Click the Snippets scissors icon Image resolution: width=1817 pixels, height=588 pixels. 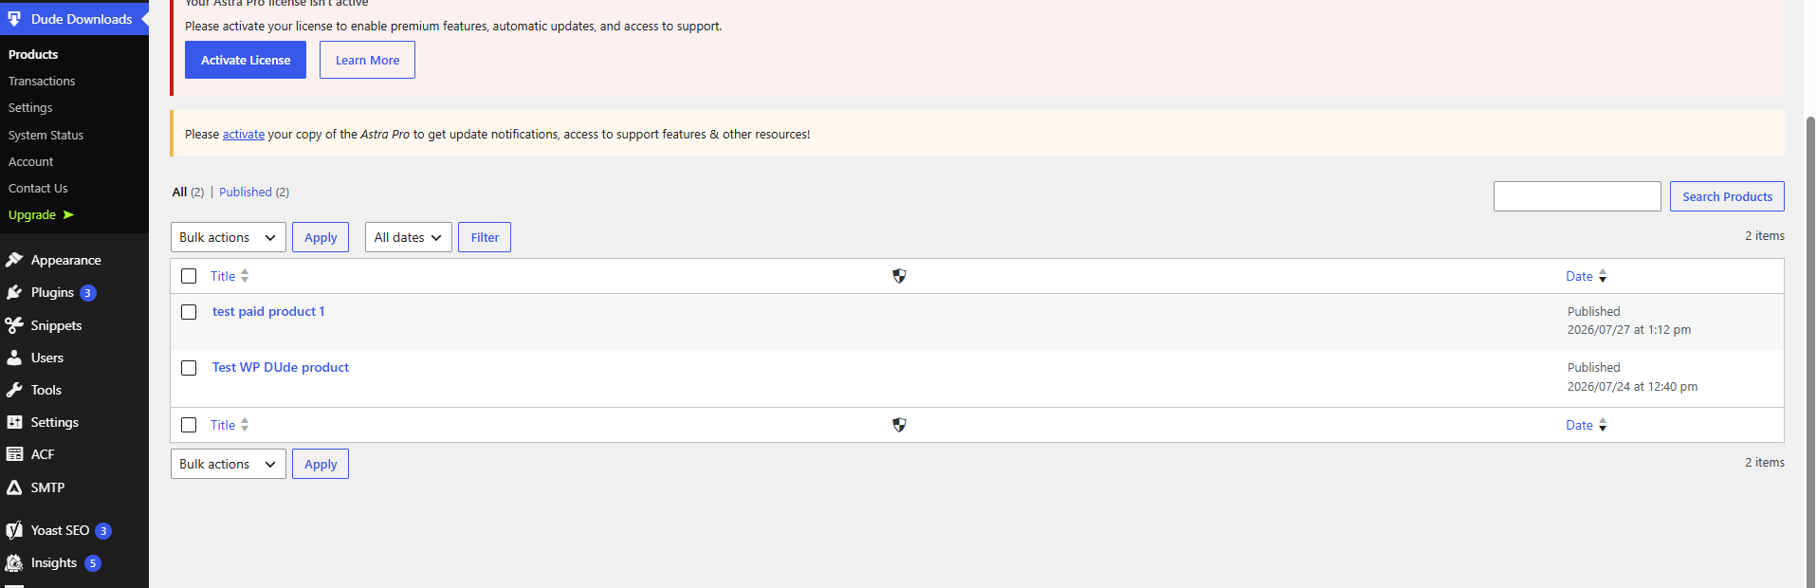pos(14,325)
